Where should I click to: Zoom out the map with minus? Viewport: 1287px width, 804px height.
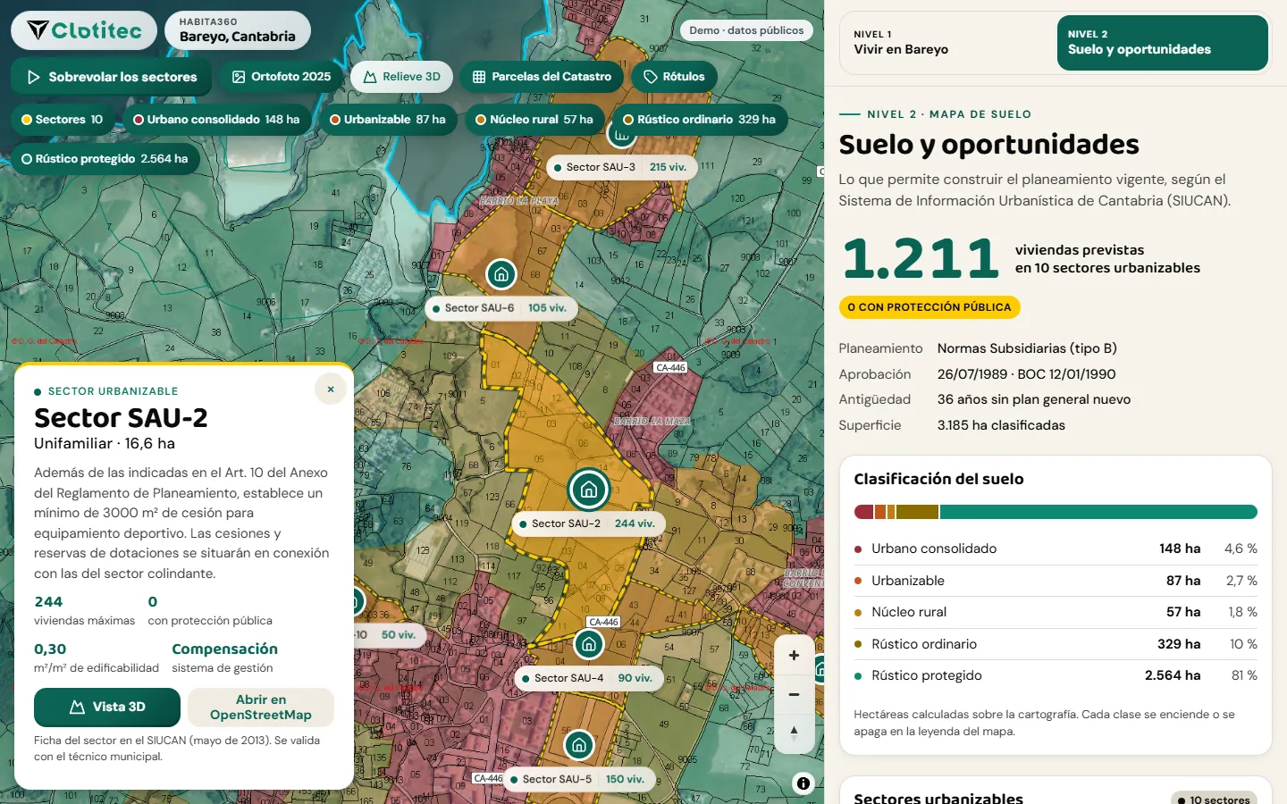coord(794,694)
